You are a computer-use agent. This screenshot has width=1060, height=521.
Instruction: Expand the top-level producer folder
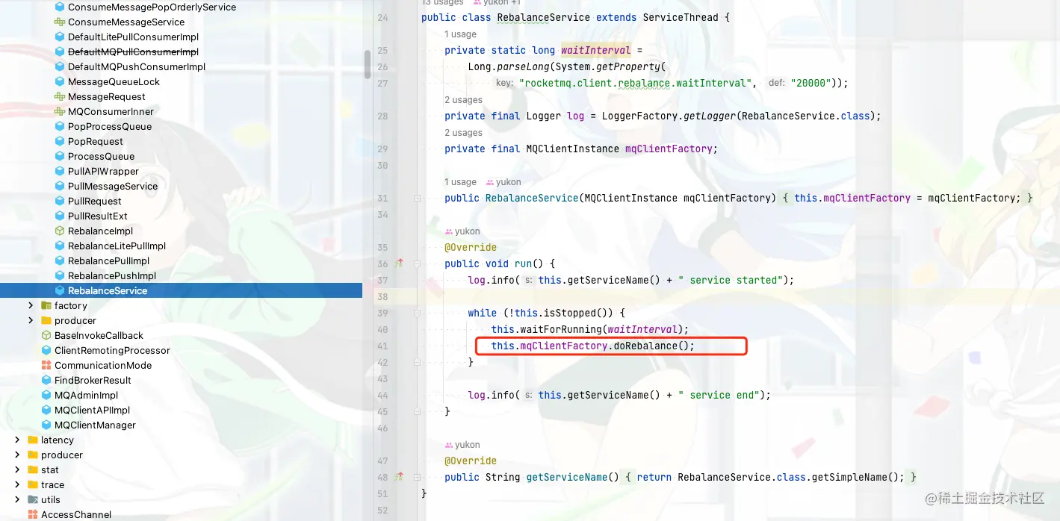point(17,455)
